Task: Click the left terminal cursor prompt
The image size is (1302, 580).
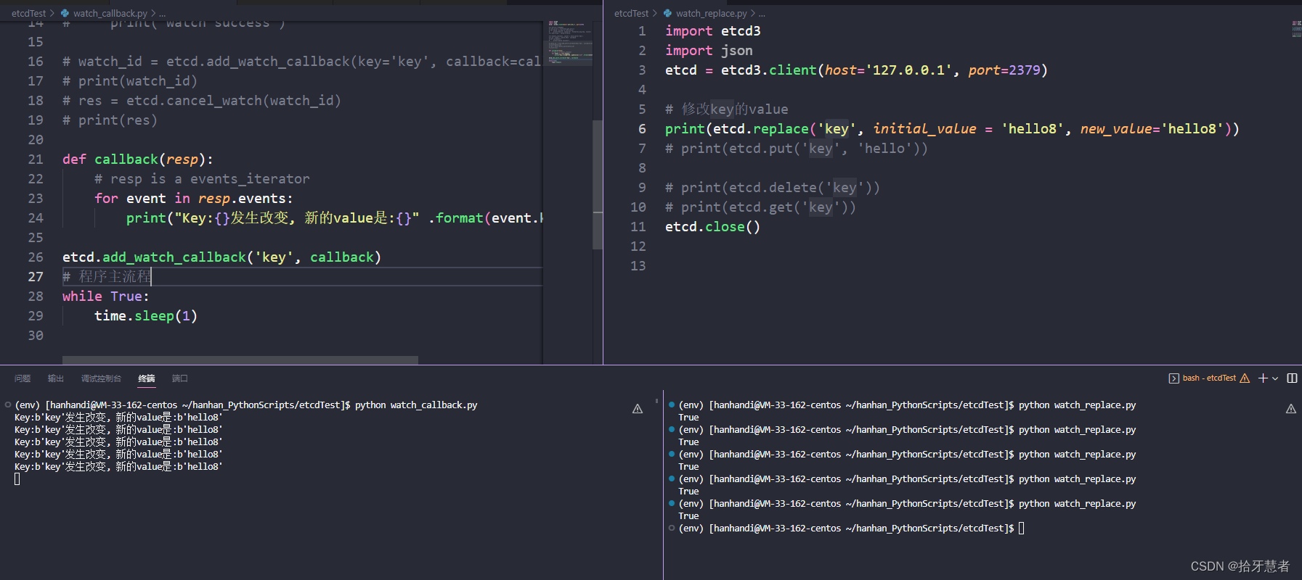Action: pos(17,478)
